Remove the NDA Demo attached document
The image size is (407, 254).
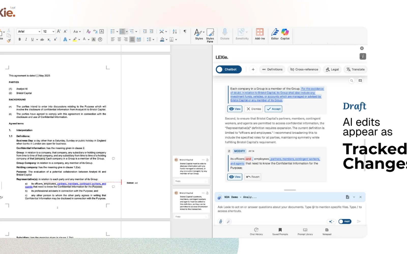[x=360, y=197]
